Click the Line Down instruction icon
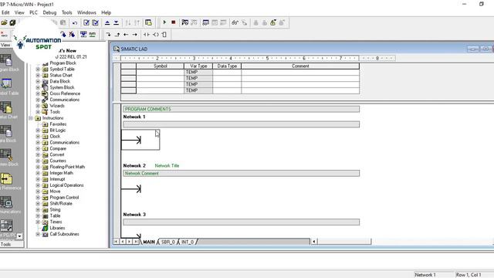The height and width of the screenshot is (278, 494). pyautogui.click(x=108, y=35)
